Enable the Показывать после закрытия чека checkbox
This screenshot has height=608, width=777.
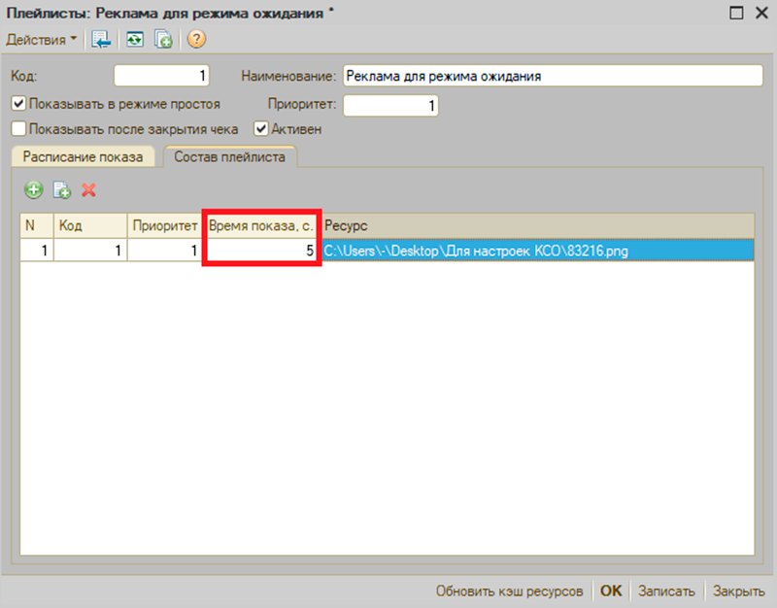click(18, 129)
